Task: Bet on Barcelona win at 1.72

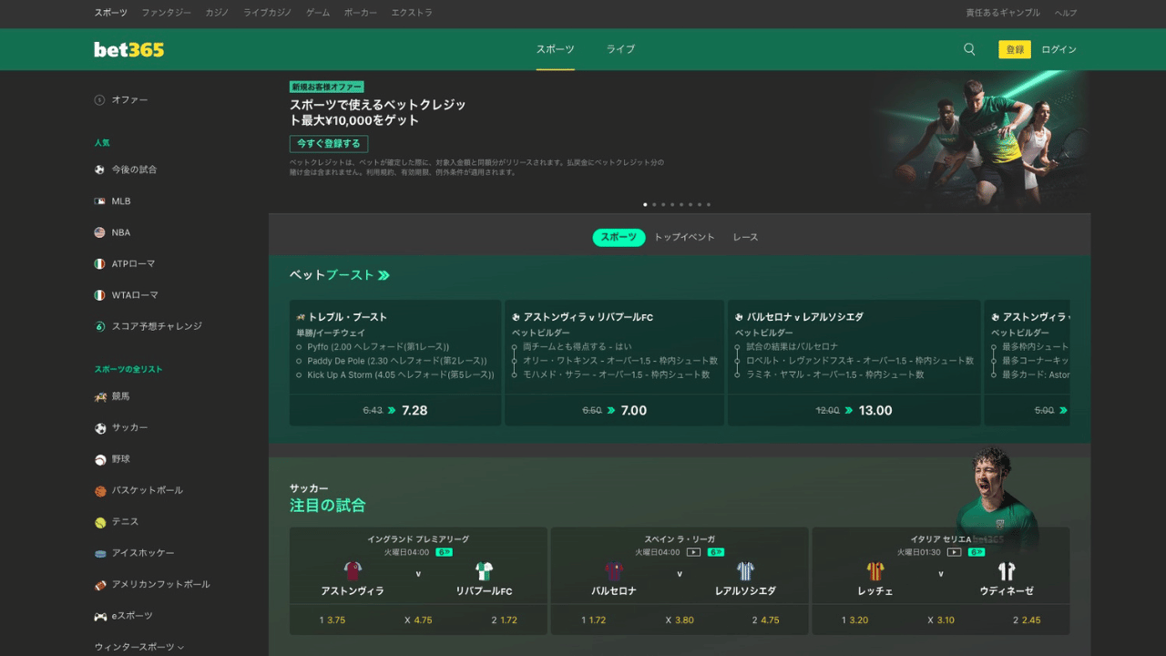Action: pos(594,620)
